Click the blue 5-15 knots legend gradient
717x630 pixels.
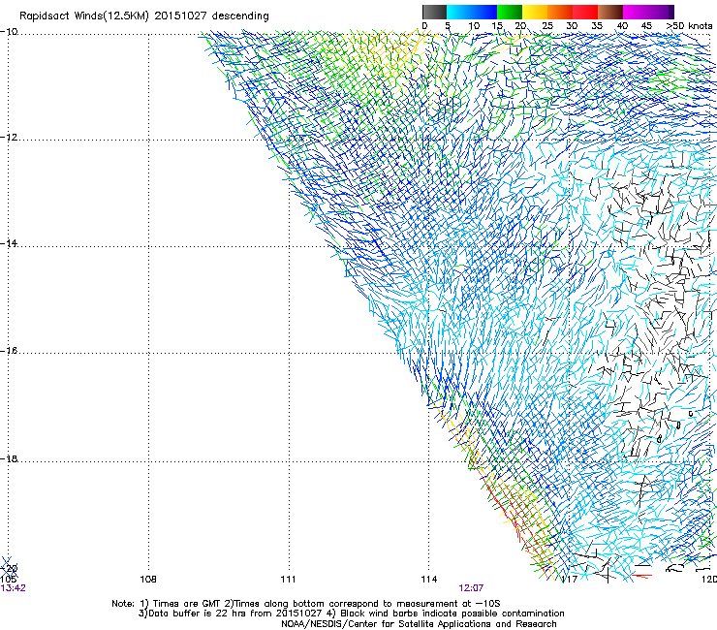point(472,12)
